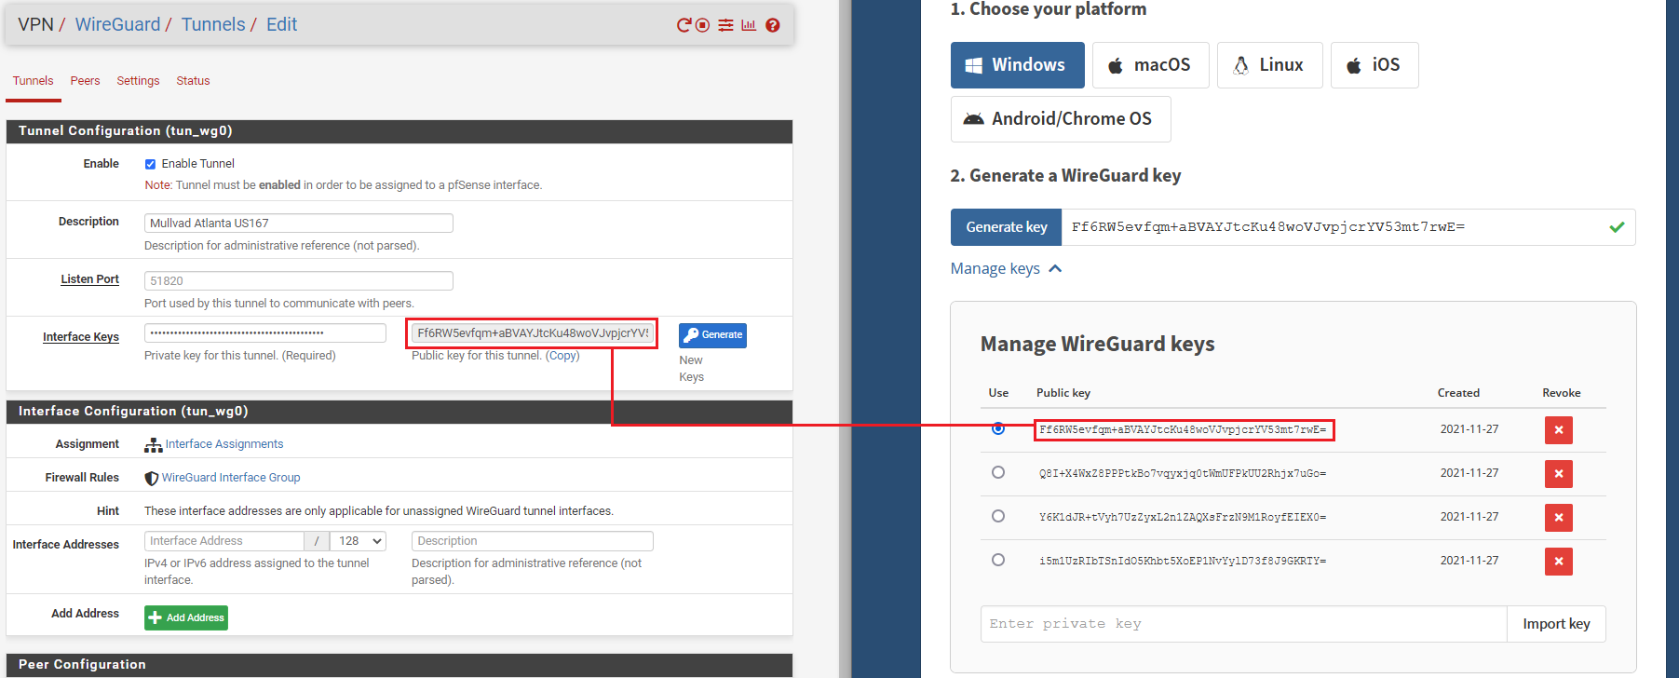Toggle the Enable Tunnel checkbox
Viewport: 1679px width, 678px height.
point(150,164)
